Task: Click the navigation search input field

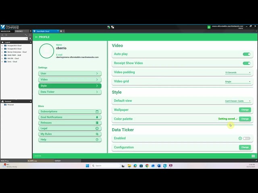Action: click(x=14, y=39)
